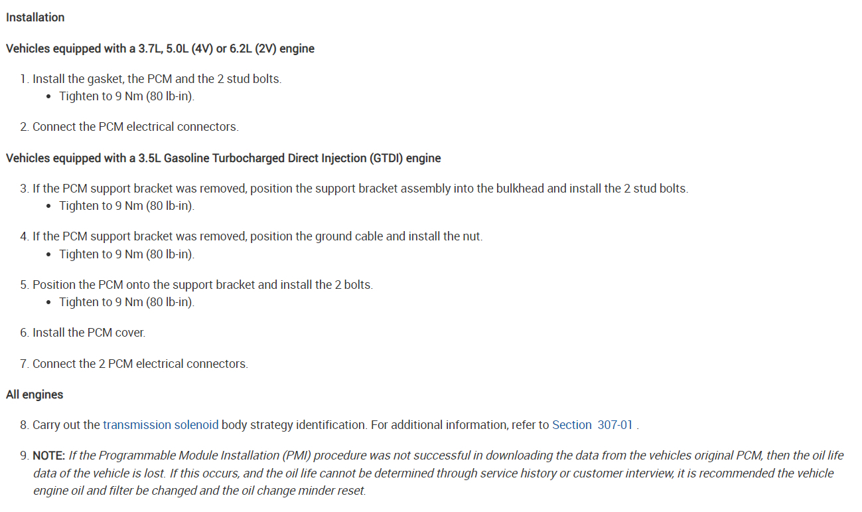Image resolution: width=862 pixels, height=512 pixels.
Task: Click step 5 position PCM onto bracket
Action: tap(202, 285)
